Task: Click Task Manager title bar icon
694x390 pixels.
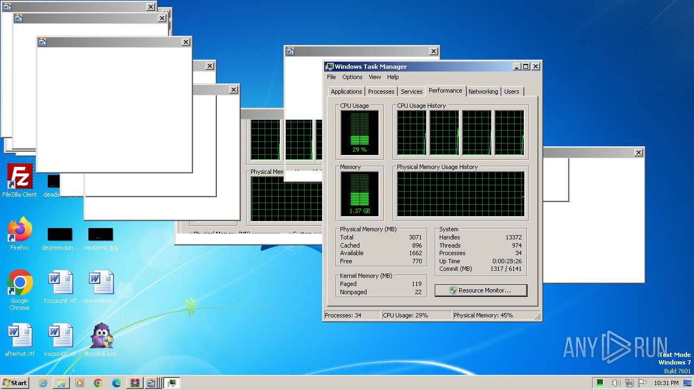Action: pos(330,67)
